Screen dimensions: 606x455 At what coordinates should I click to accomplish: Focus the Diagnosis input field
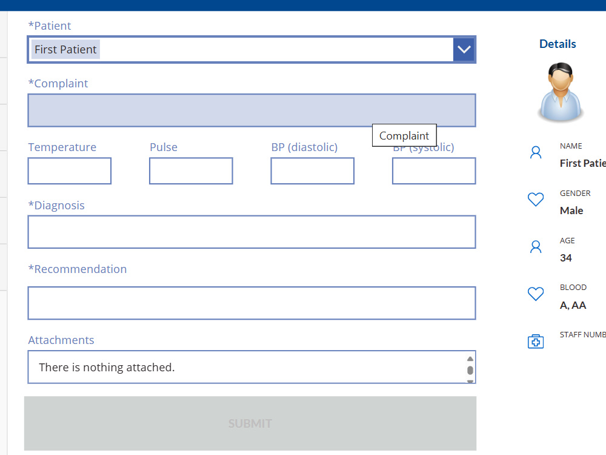251,232
